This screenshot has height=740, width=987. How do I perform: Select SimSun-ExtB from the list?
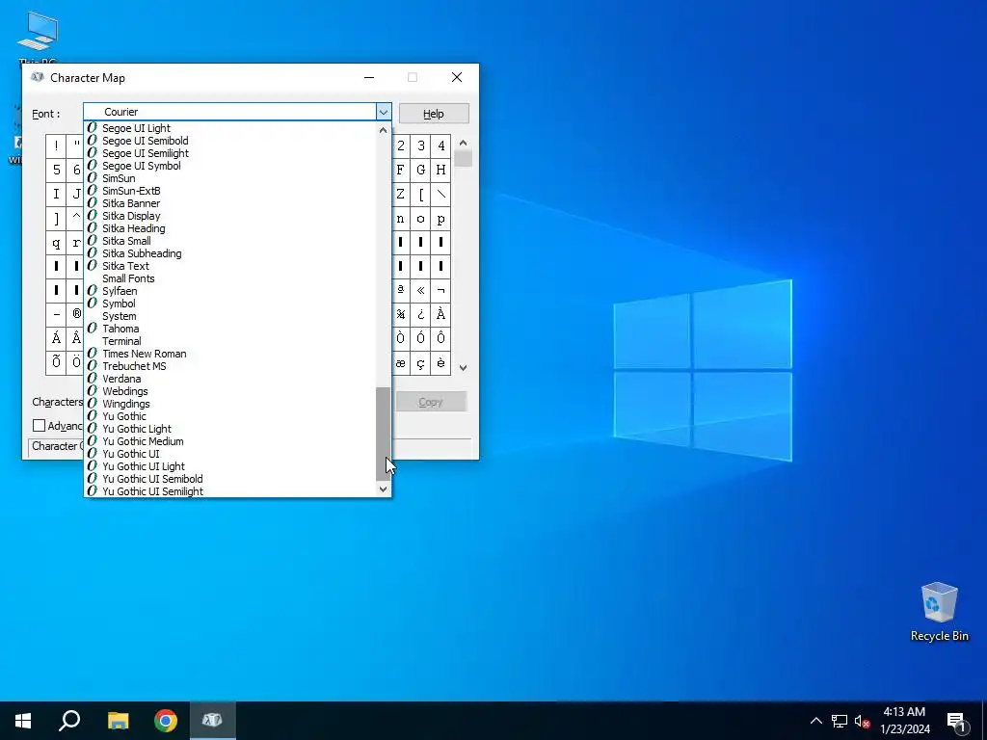click(229, 191)
